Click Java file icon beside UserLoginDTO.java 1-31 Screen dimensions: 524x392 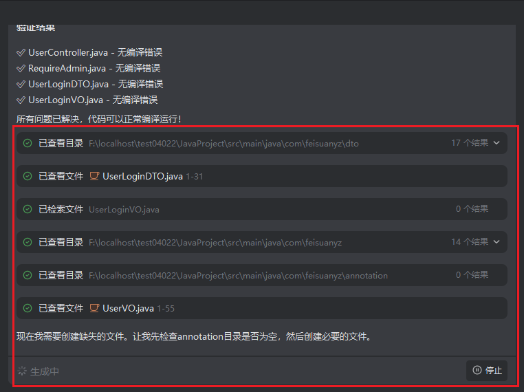click(94, 176)
